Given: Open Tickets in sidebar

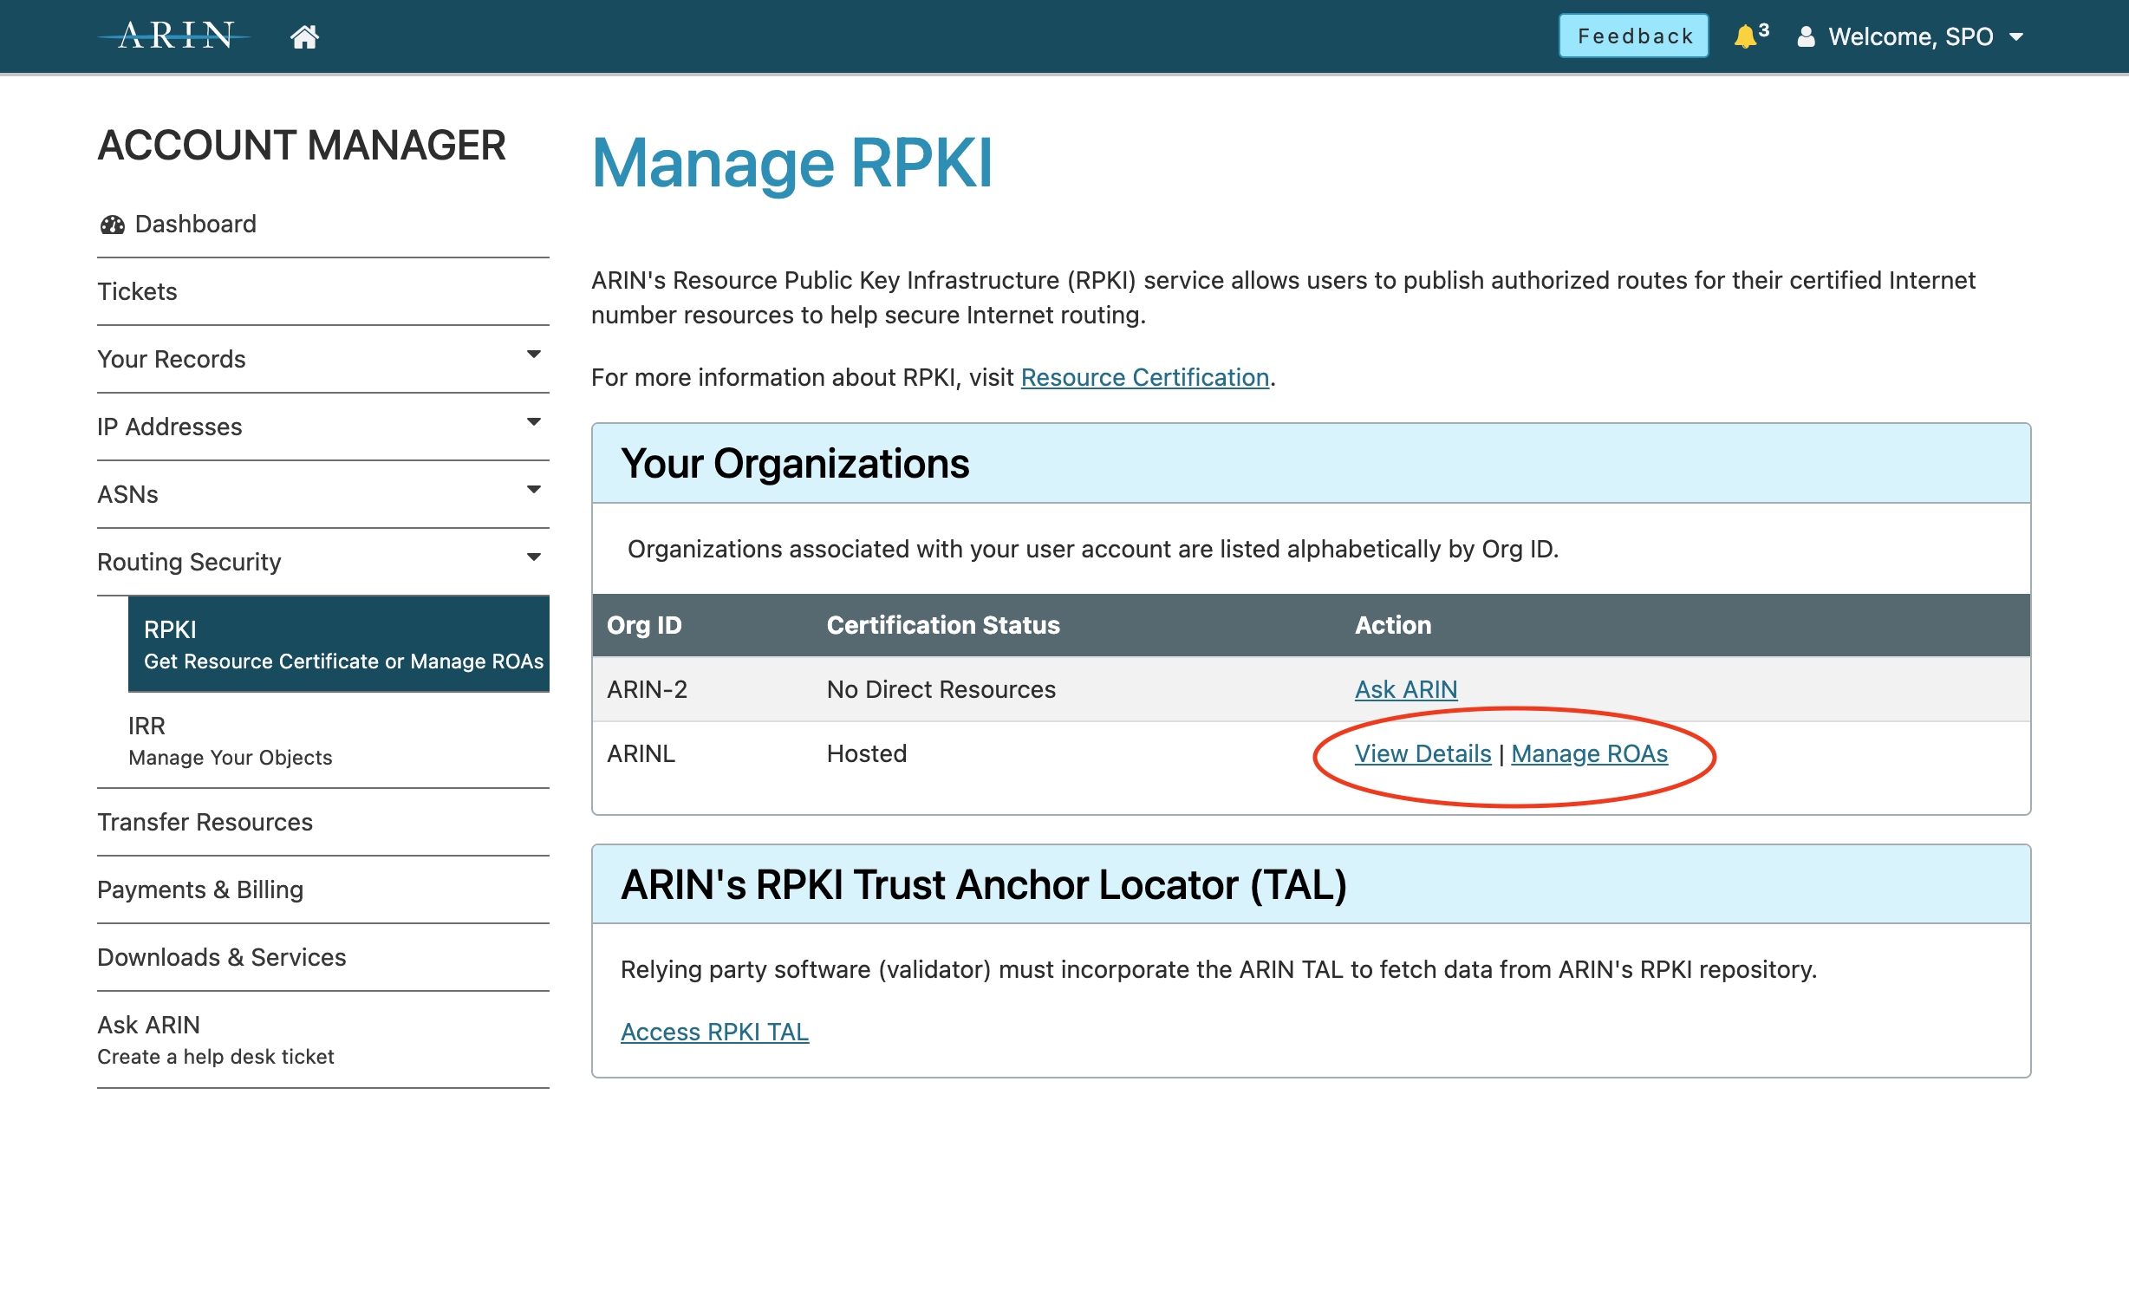Looking at the screenshot, I should pyautogui.click(x=323, y=291).
